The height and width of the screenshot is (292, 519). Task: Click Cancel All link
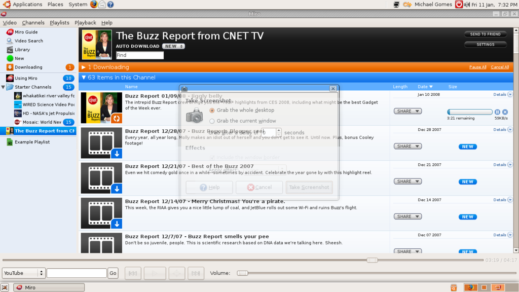pyautogui.click(x=500, y=67)
